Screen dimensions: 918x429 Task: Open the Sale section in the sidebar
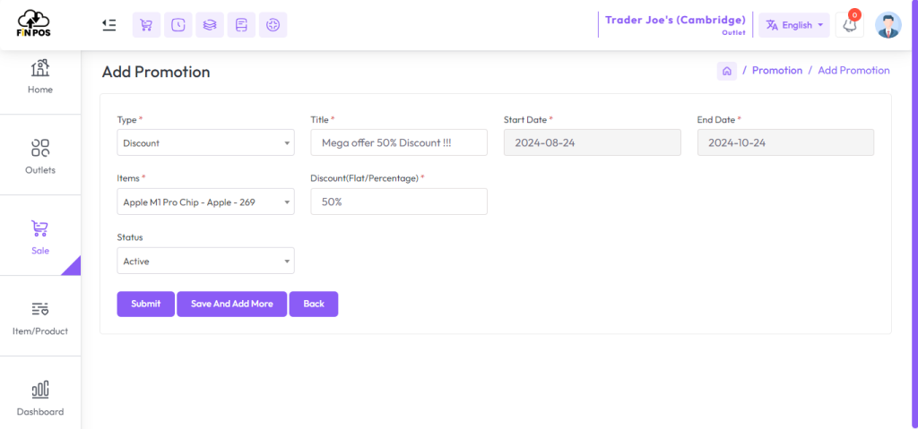(x=39, y=236)
